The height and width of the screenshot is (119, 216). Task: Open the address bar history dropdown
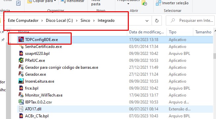coord(147,21)
